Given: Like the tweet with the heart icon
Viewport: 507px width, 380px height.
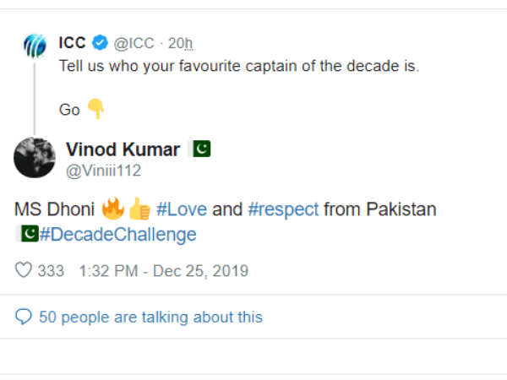Looking at the screenshot, I should click(24, 271).
